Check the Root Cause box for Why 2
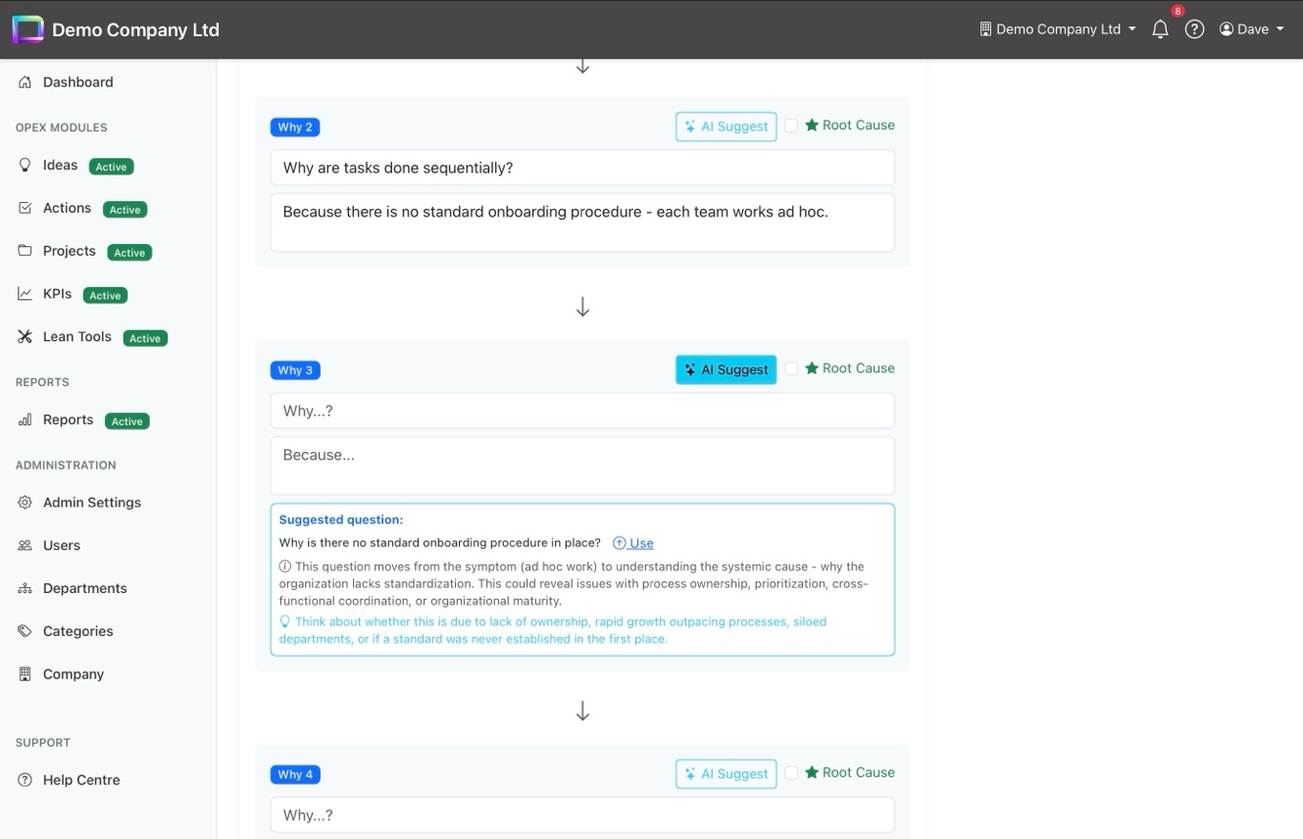The height and width of the screenshot is (839, 1303). click(x=791, y=125)
